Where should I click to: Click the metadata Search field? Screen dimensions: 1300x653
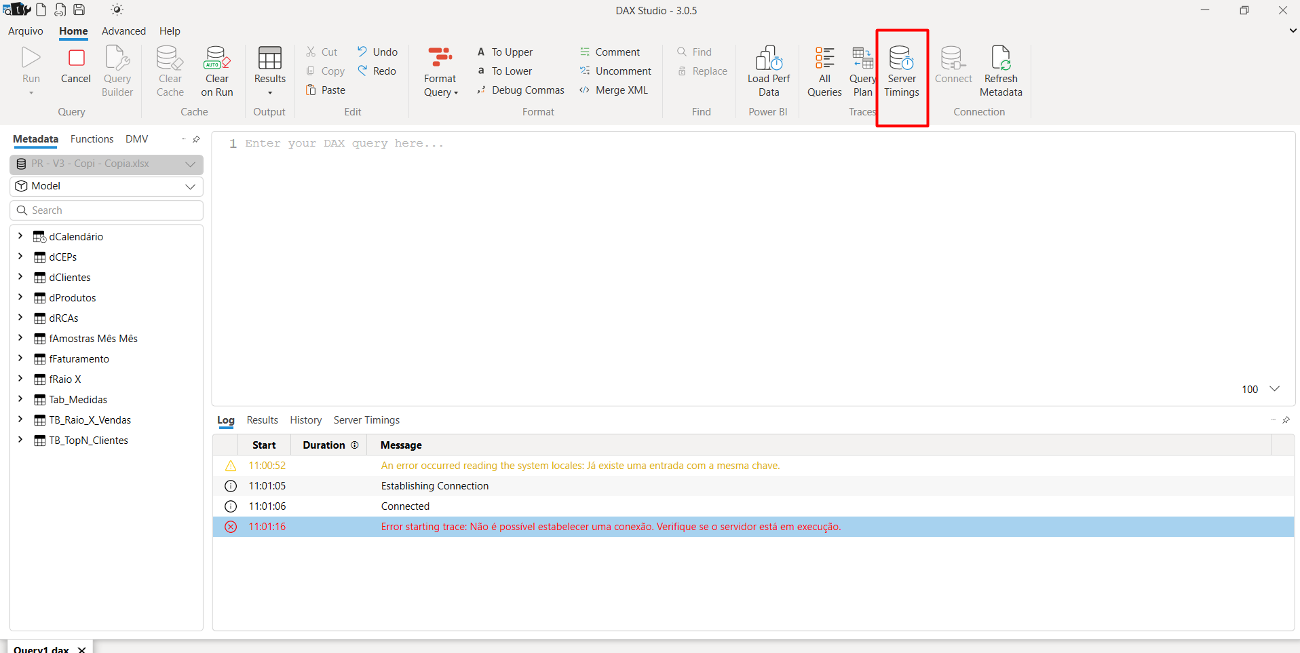(x=106, y=210)
